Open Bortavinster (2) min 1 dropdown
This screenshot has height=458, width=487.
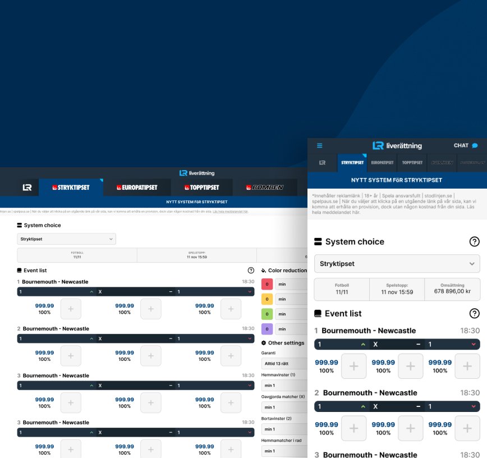(x=284, y=429)
